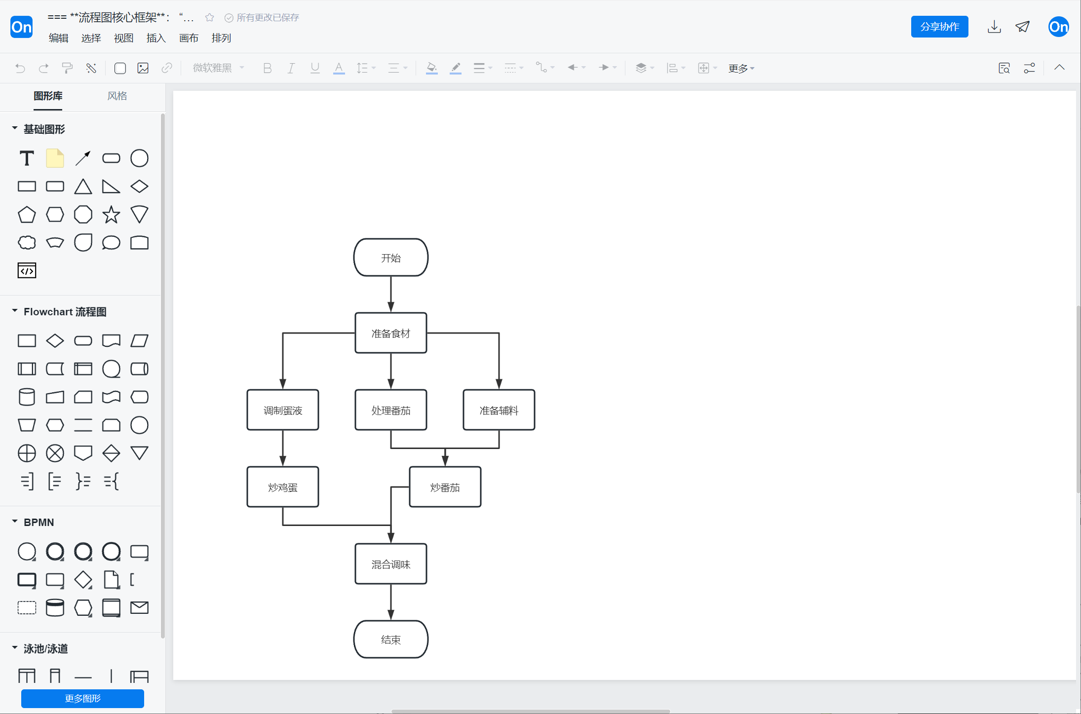Toggle italic text formatting

point(291,68)
